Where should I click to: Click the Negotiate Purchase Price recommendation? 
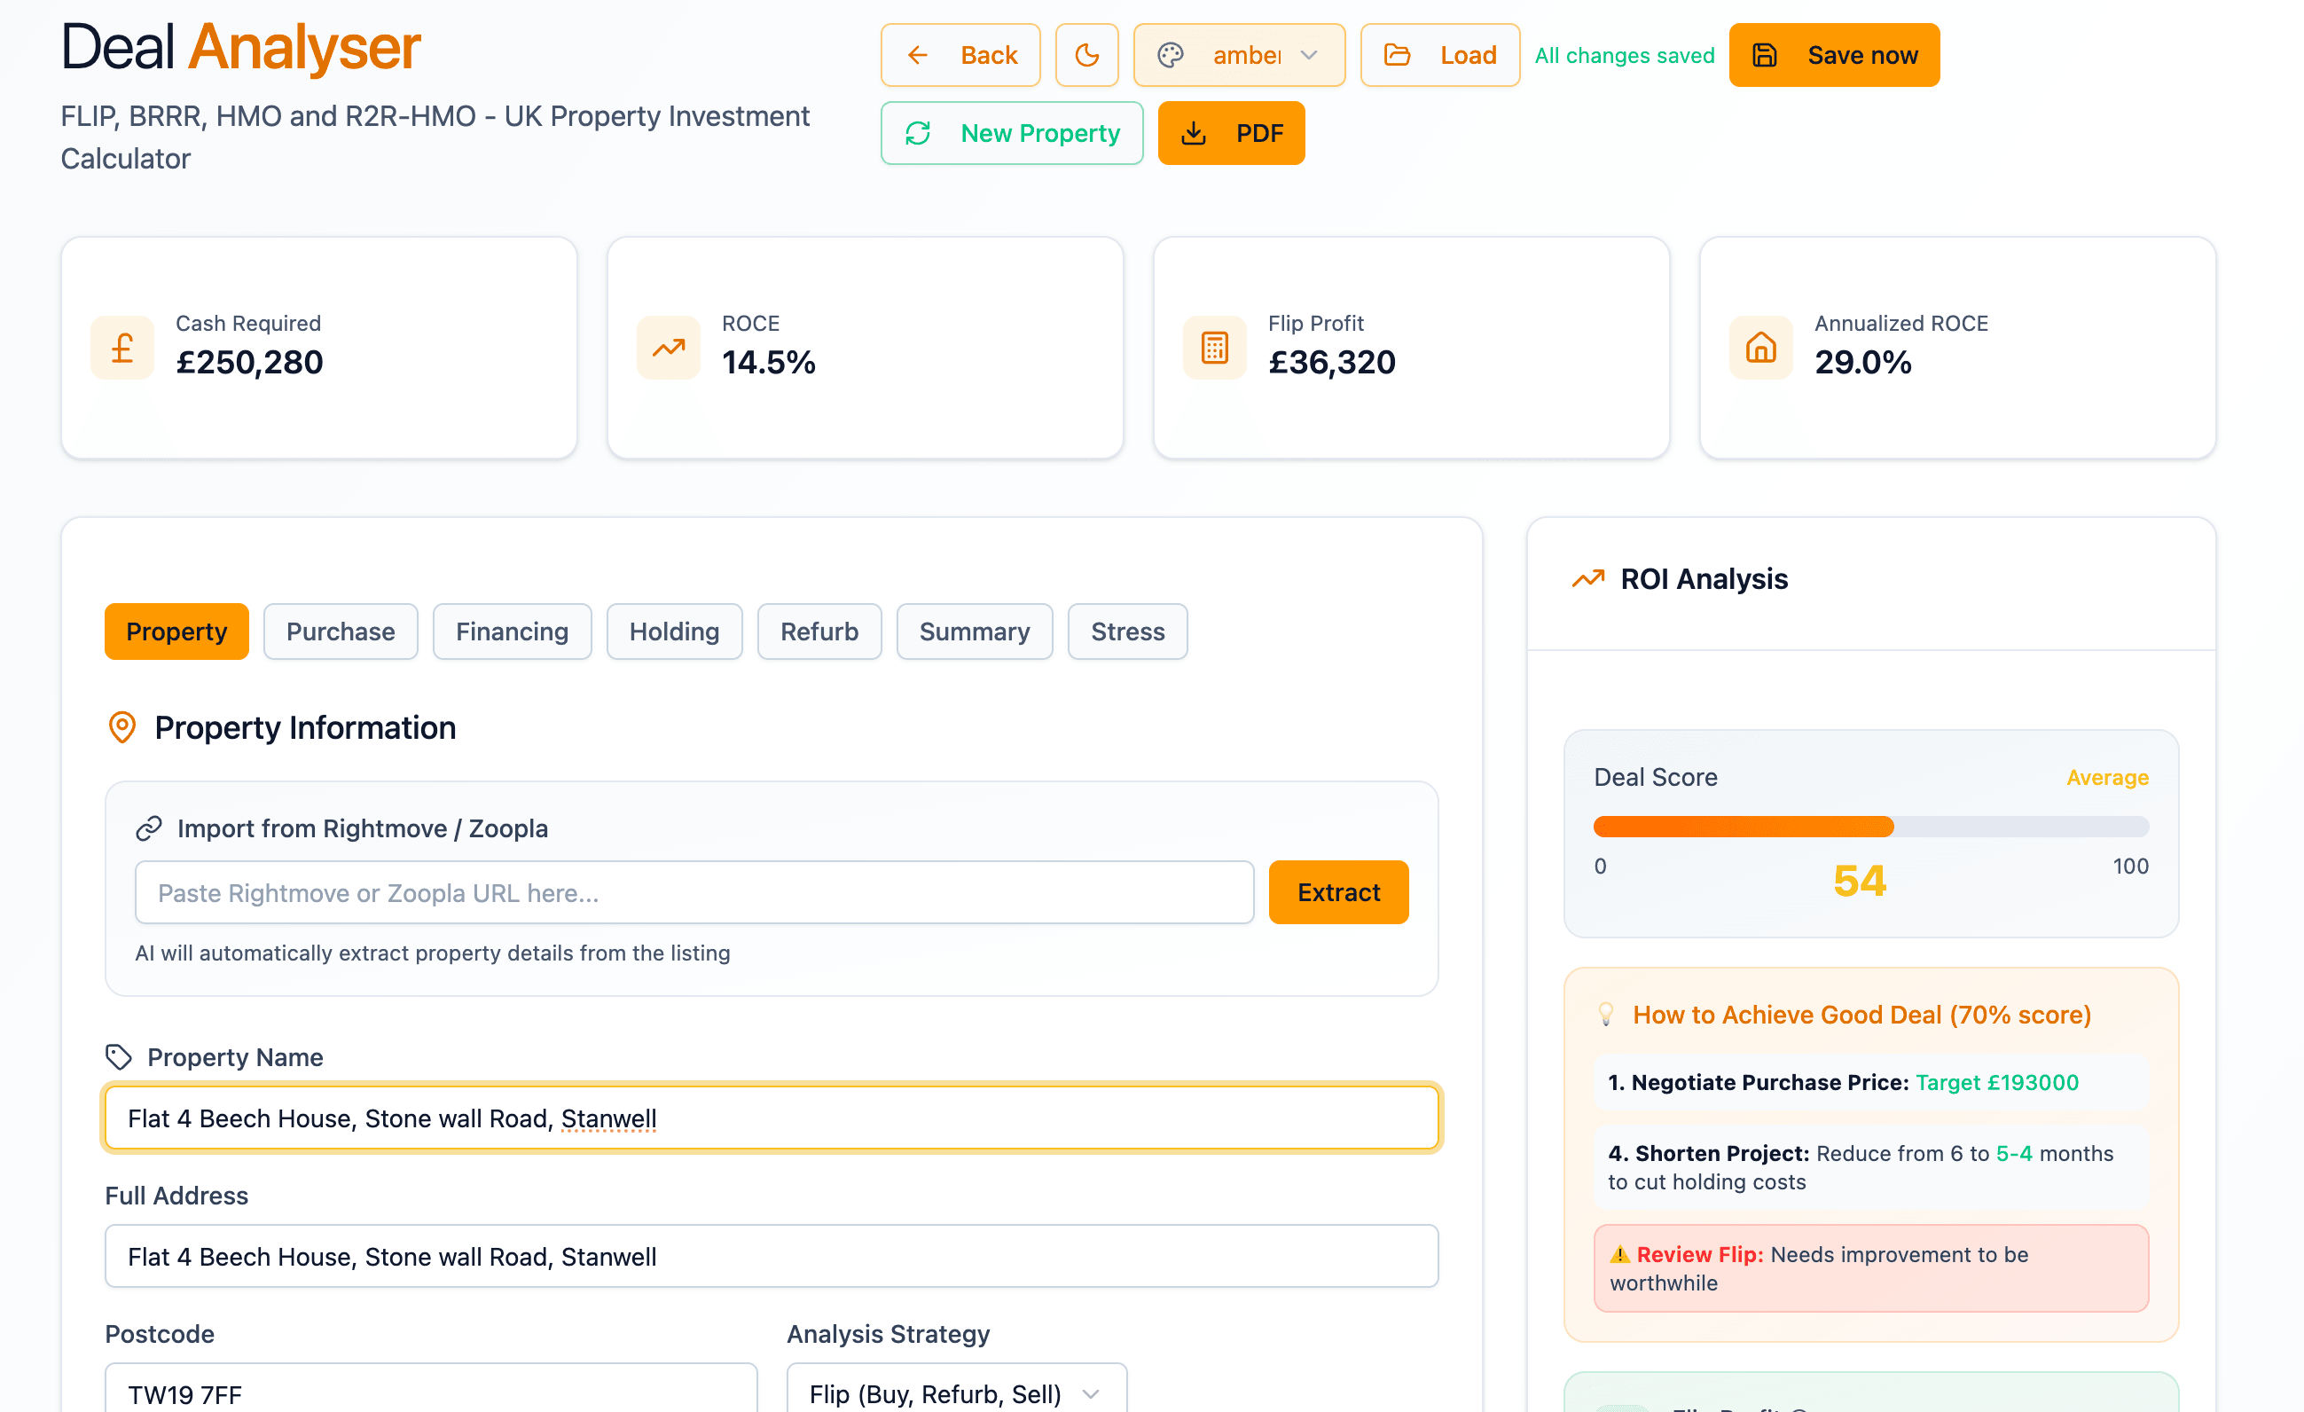(1871, 1082)
